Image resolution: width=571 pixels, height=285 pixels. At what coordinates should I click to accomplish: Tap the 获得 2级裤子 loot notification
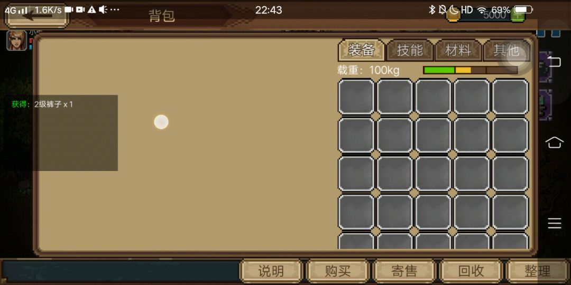pos(43,104)
